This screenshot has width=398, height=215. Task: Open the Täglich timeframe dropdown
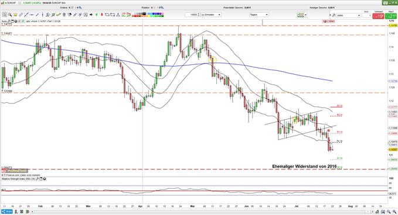click(259, 15)
